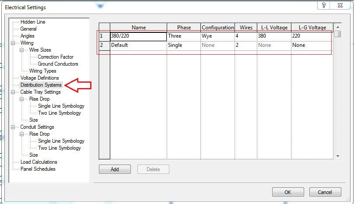Select Wire Sizes in the tree
The height and width of the screenshot is (204, 354).
(x=40, y=50)
